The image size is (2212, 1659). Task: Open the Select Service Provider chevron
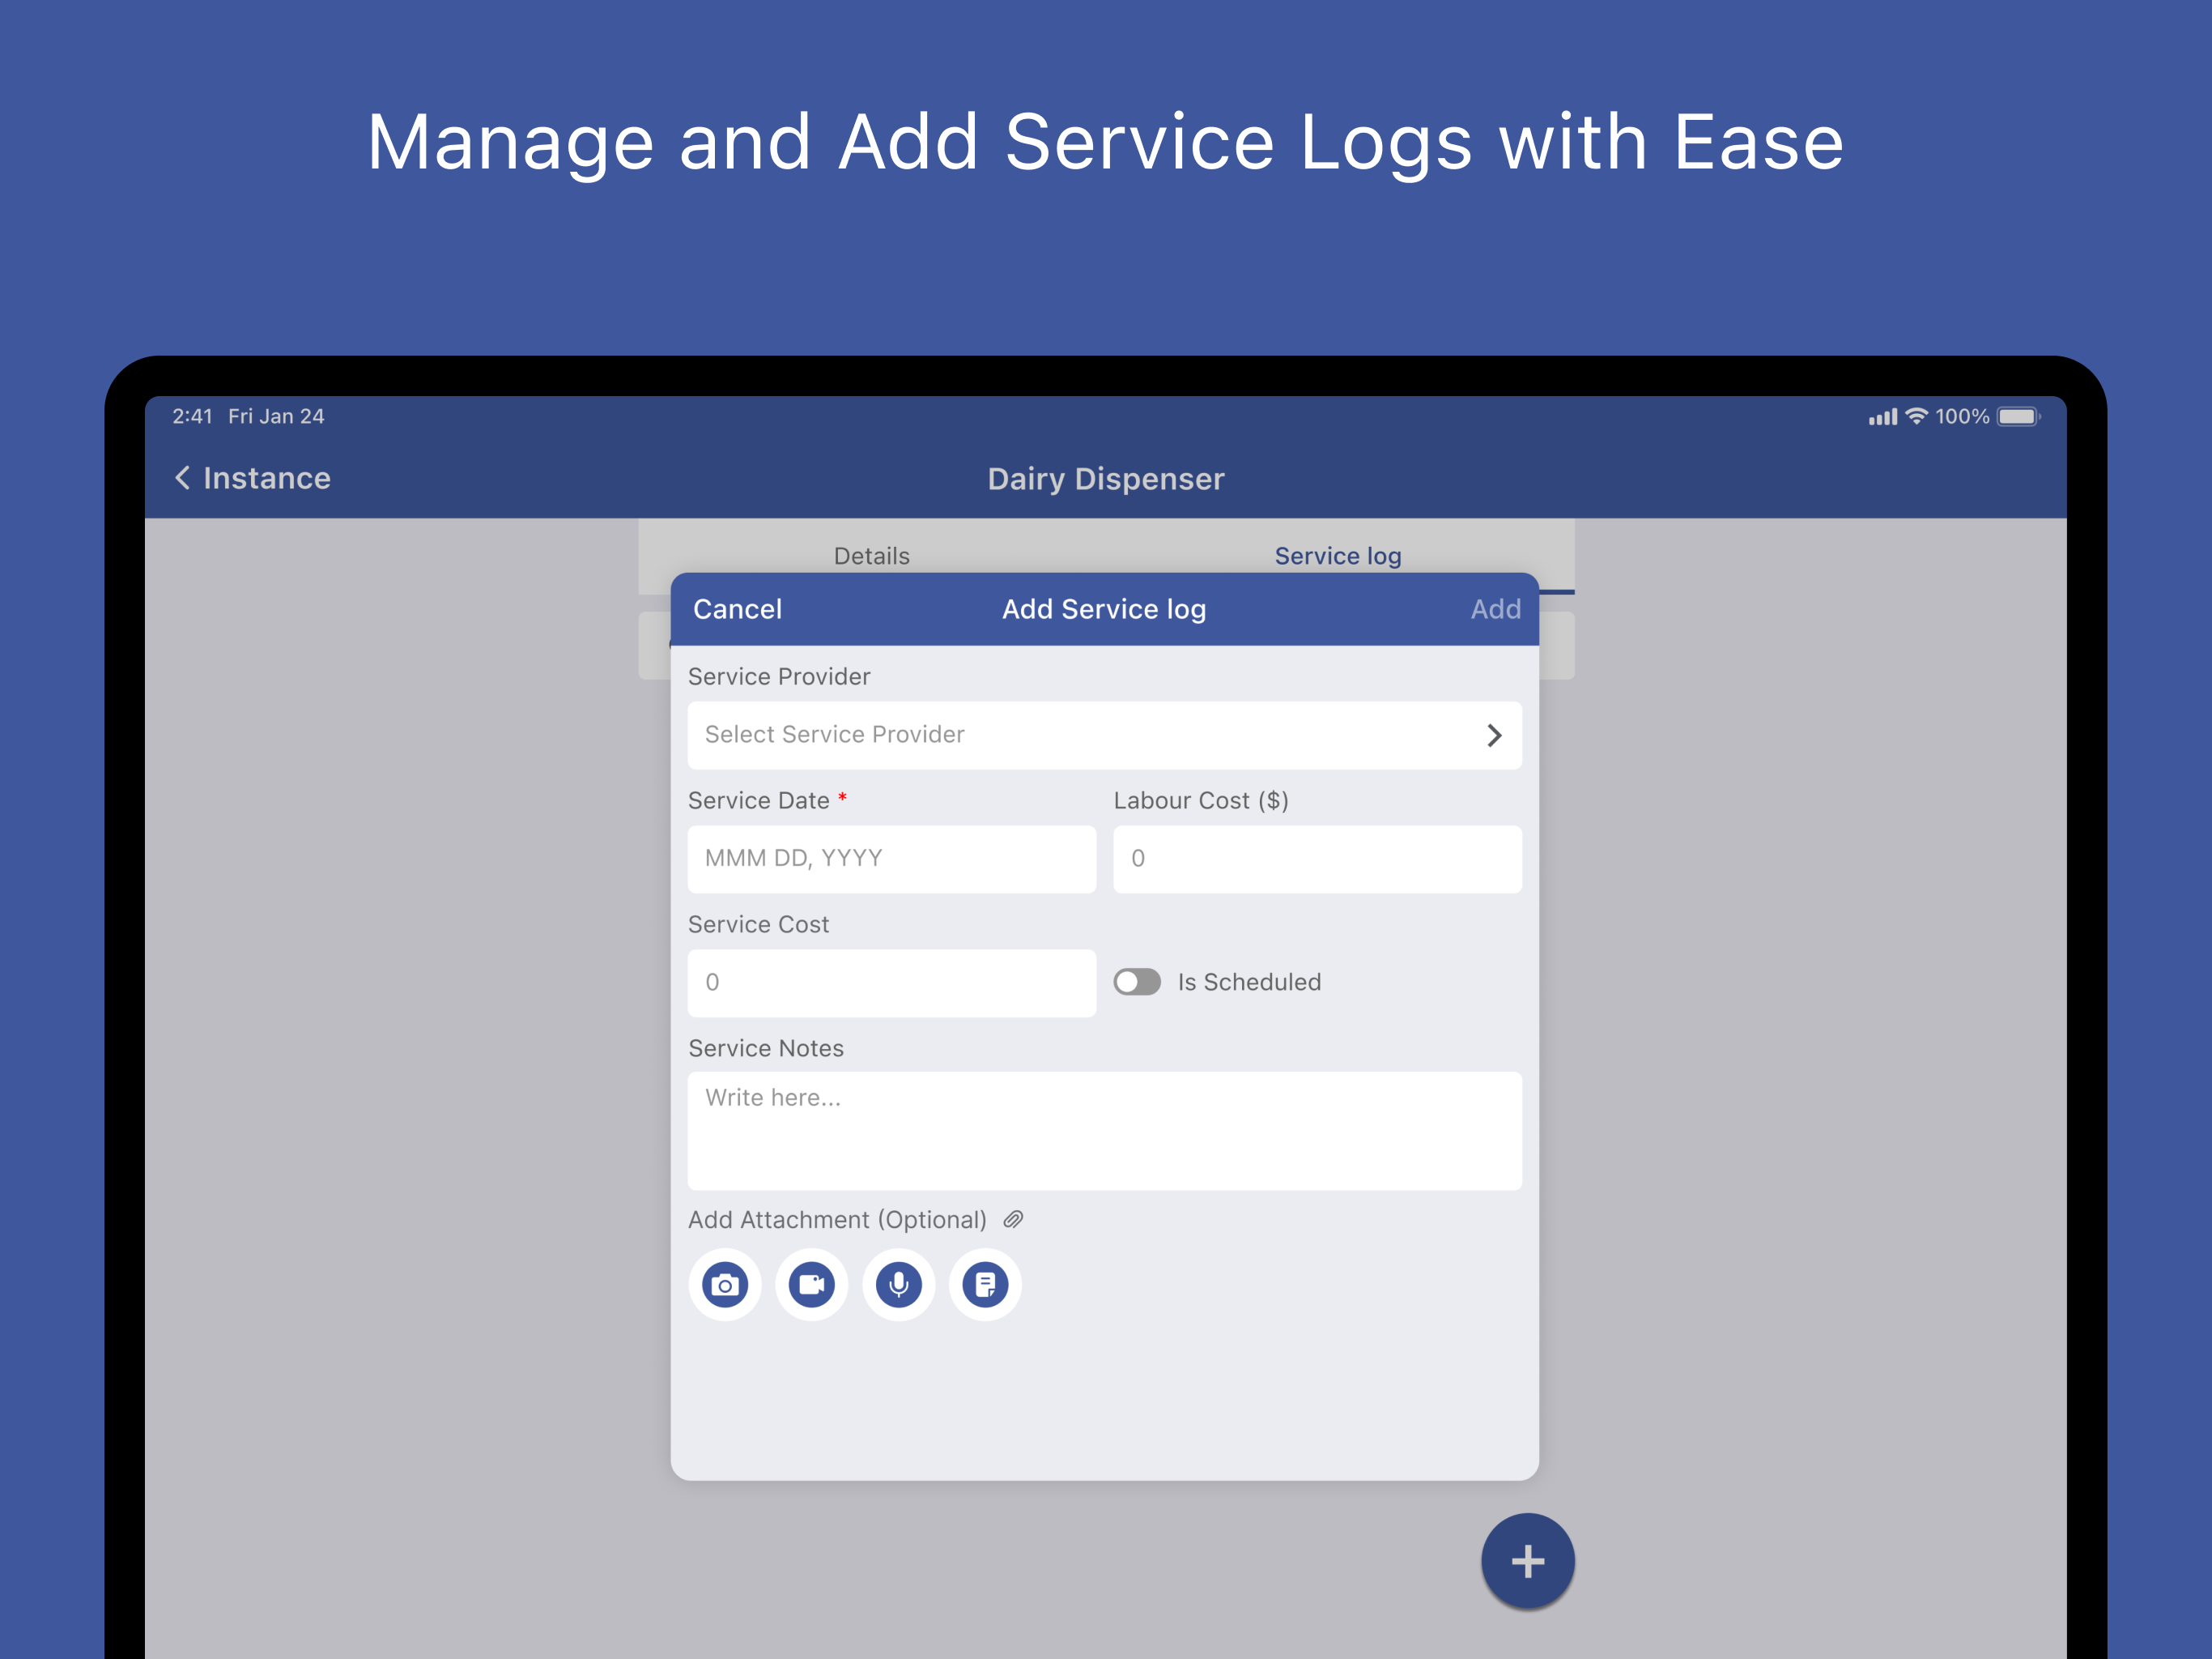(x=1494, y=736)
